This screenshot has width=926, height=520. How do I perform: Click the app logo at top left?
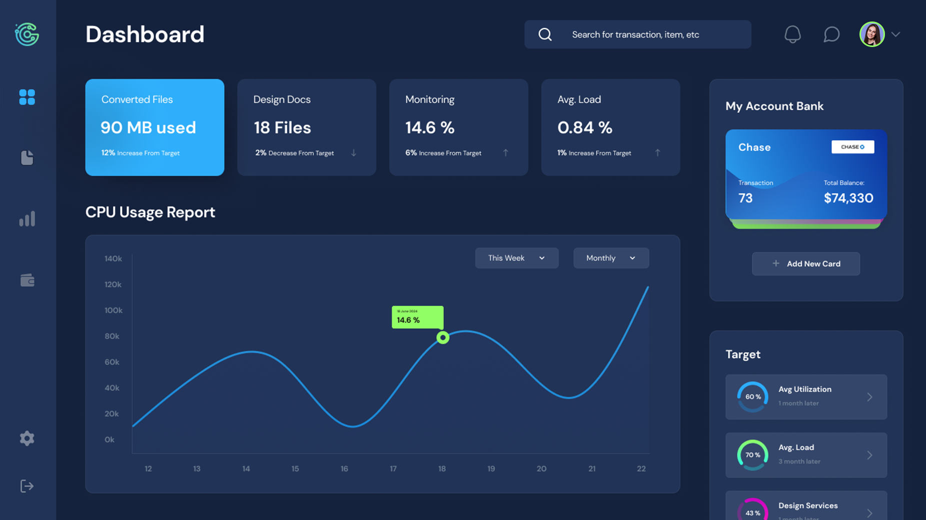coord(27,34)
